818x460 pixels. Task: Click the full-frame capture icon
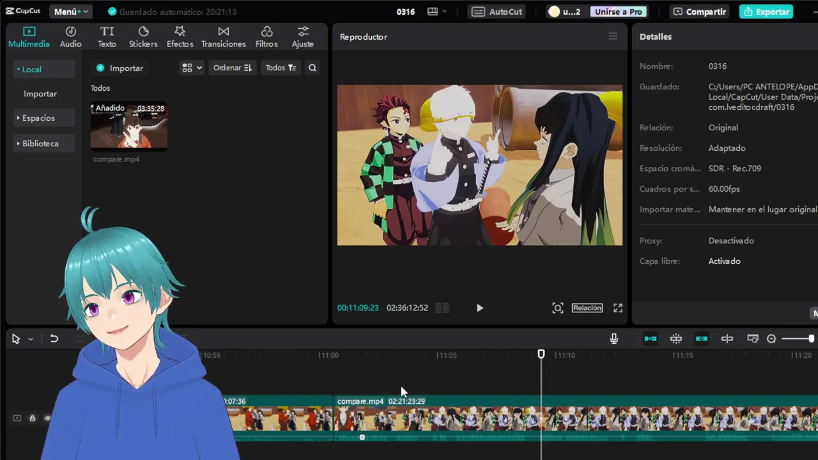(x=558, y=308)
